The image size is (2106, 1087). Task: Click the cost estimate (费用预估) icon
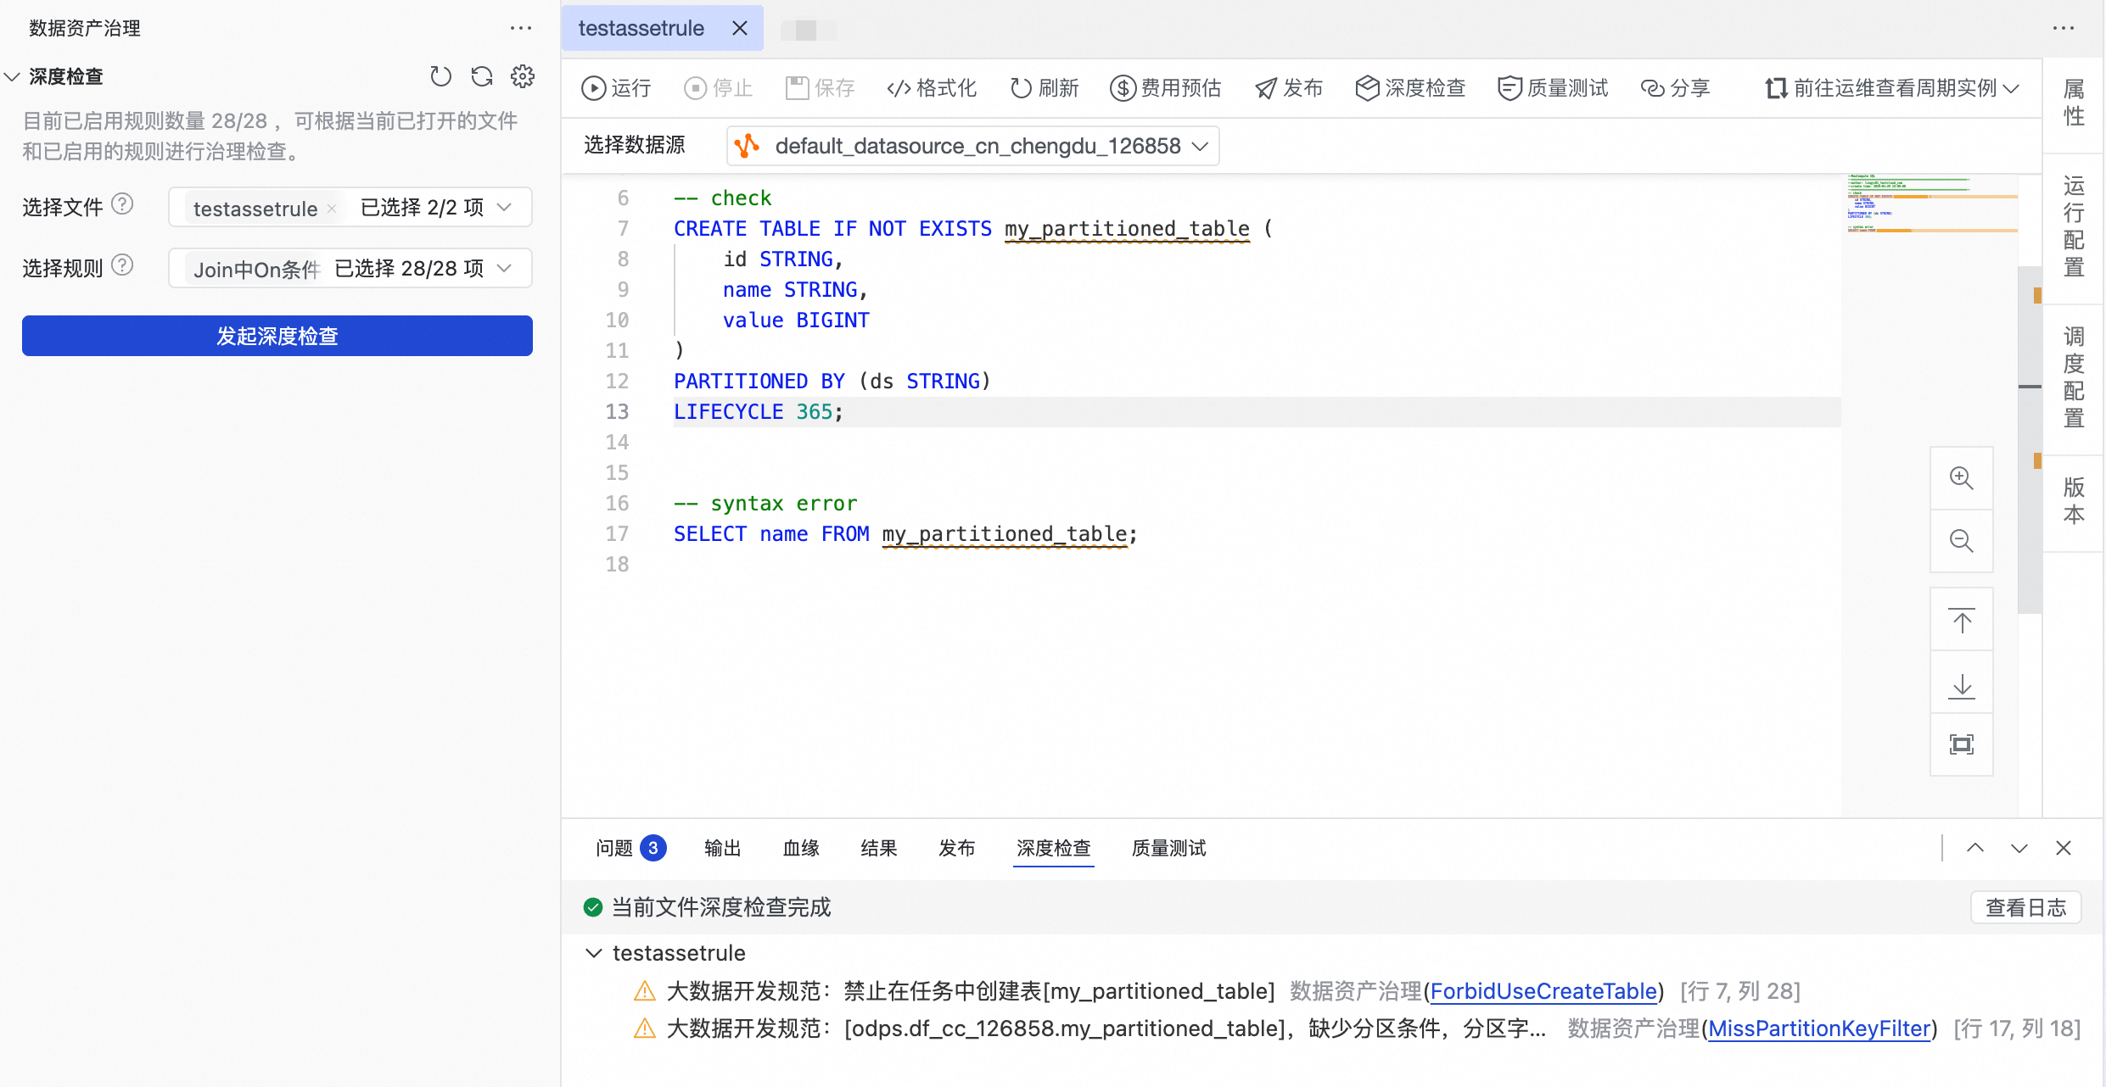[1123, 88]
